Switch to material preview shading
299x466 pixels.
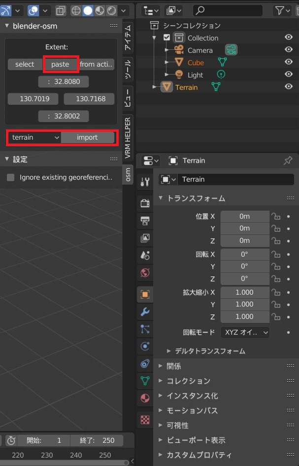(100, 11)
